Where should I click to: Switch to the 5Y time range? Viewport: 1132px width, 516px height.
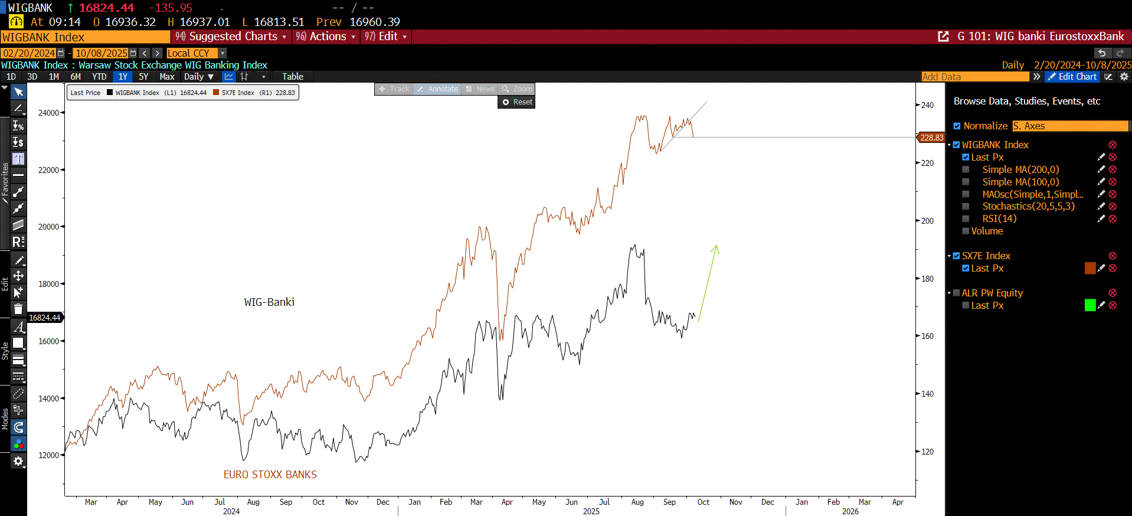[x=143, y=77]
